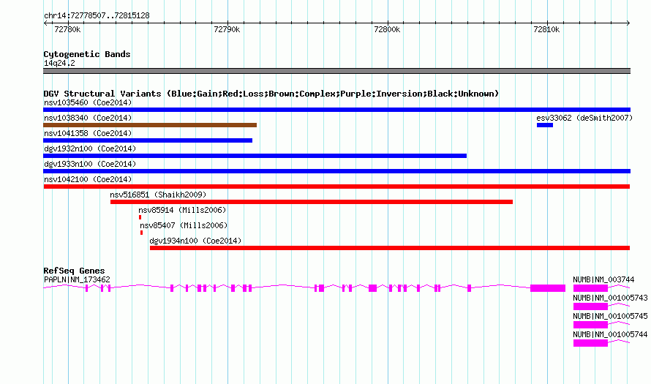Click the nsv1035460 (Coe2014) blue gain bar
This screenshot has width=651, height=384.
tap(336, 110)
